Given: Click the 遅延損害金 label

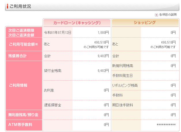Looking at the screenshot, I should coord(52,105).
